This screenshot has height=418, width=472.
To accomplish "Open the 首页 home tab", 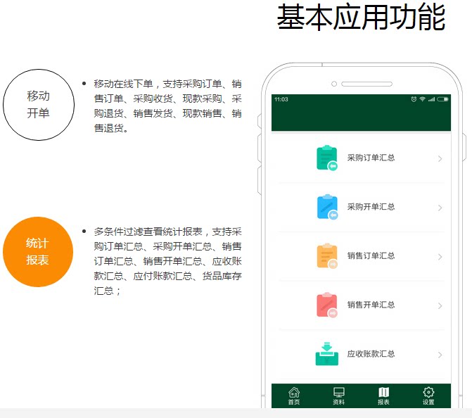I will 294,396.
